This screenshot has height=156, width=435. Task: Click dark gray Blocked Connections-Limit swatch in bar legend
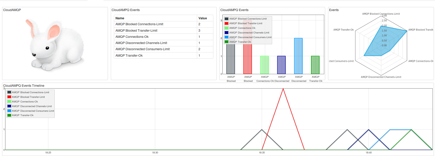[x=226, y=19]
